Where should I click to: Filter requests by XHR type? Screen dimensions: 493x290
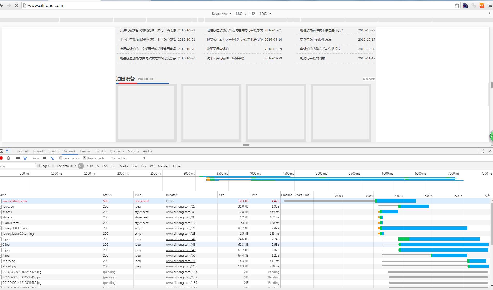90,166
